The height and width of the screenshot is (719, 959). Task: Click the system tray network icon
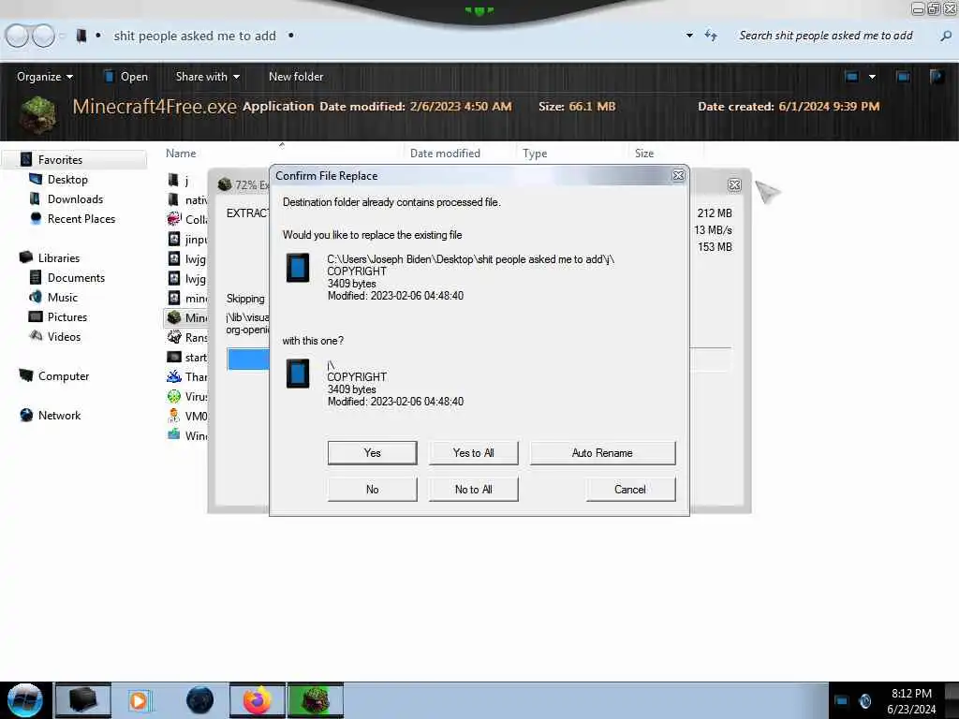842,701
